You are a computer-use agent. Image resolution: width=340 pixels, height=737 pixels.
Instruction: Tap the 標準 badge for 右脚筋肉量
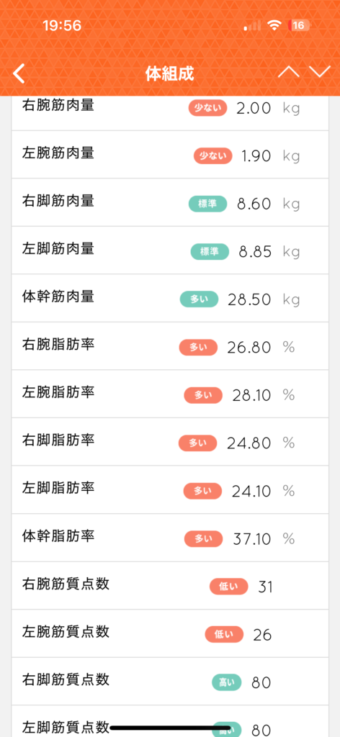tap(208, 204)
